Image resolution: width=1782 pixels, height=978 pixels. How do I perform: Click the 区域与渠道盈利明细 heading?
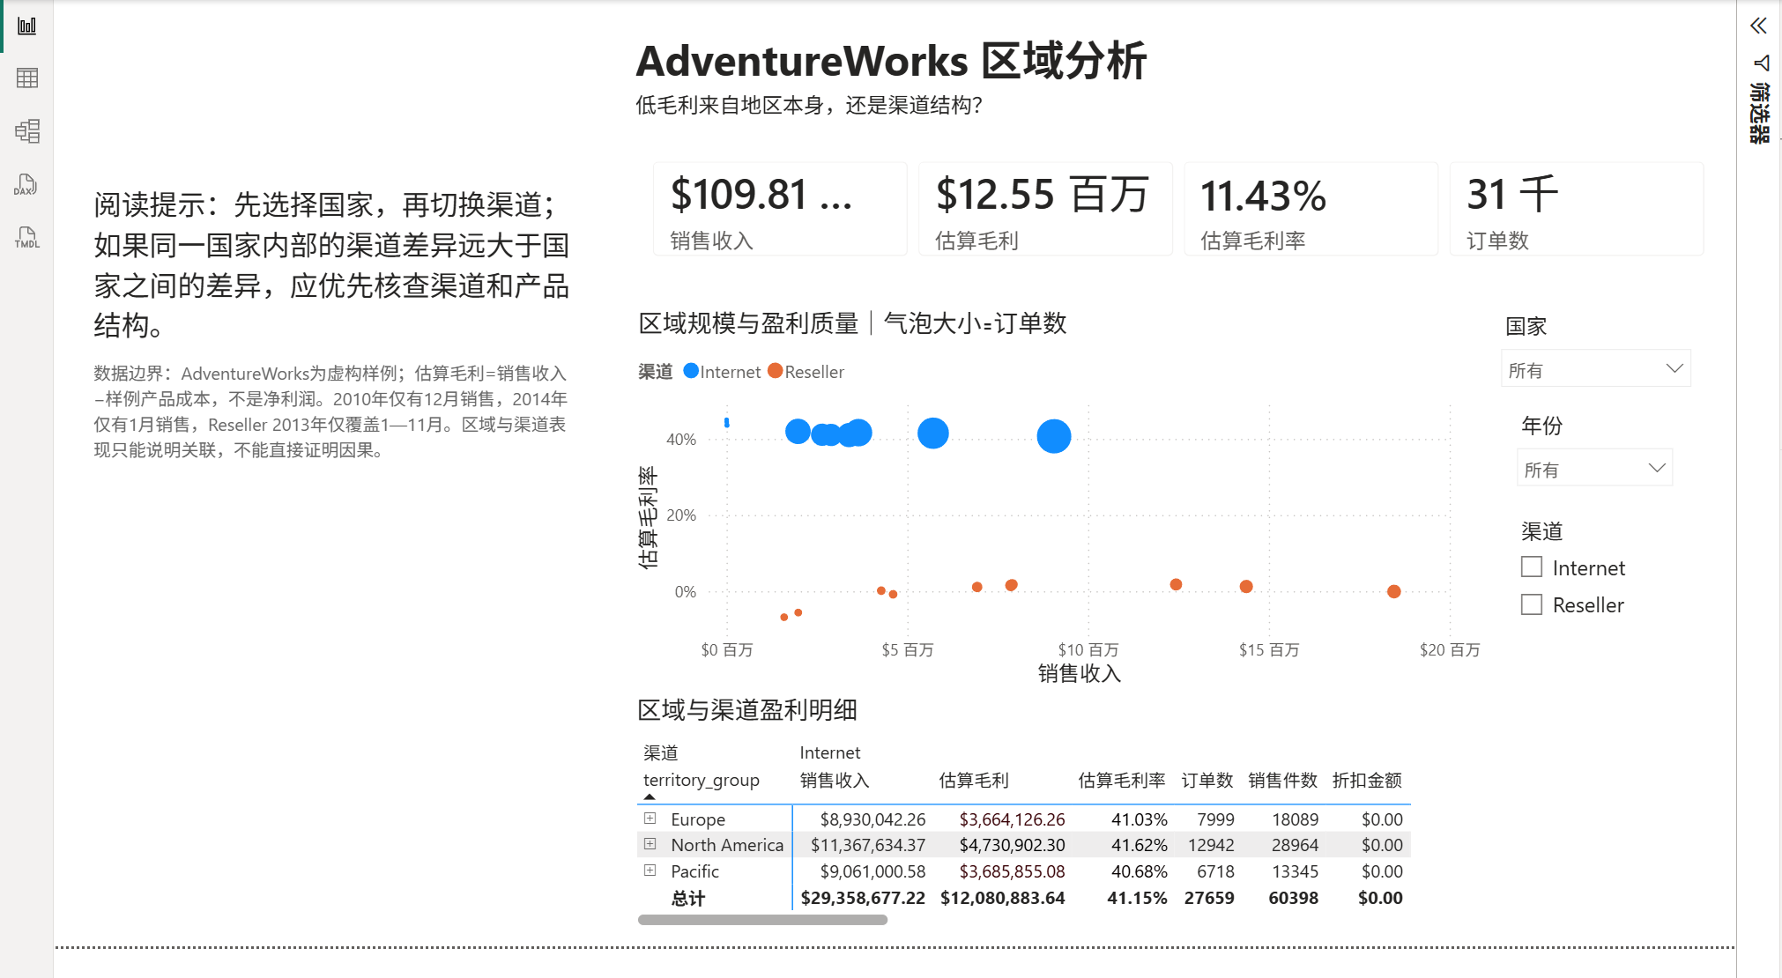coord(747,710)
